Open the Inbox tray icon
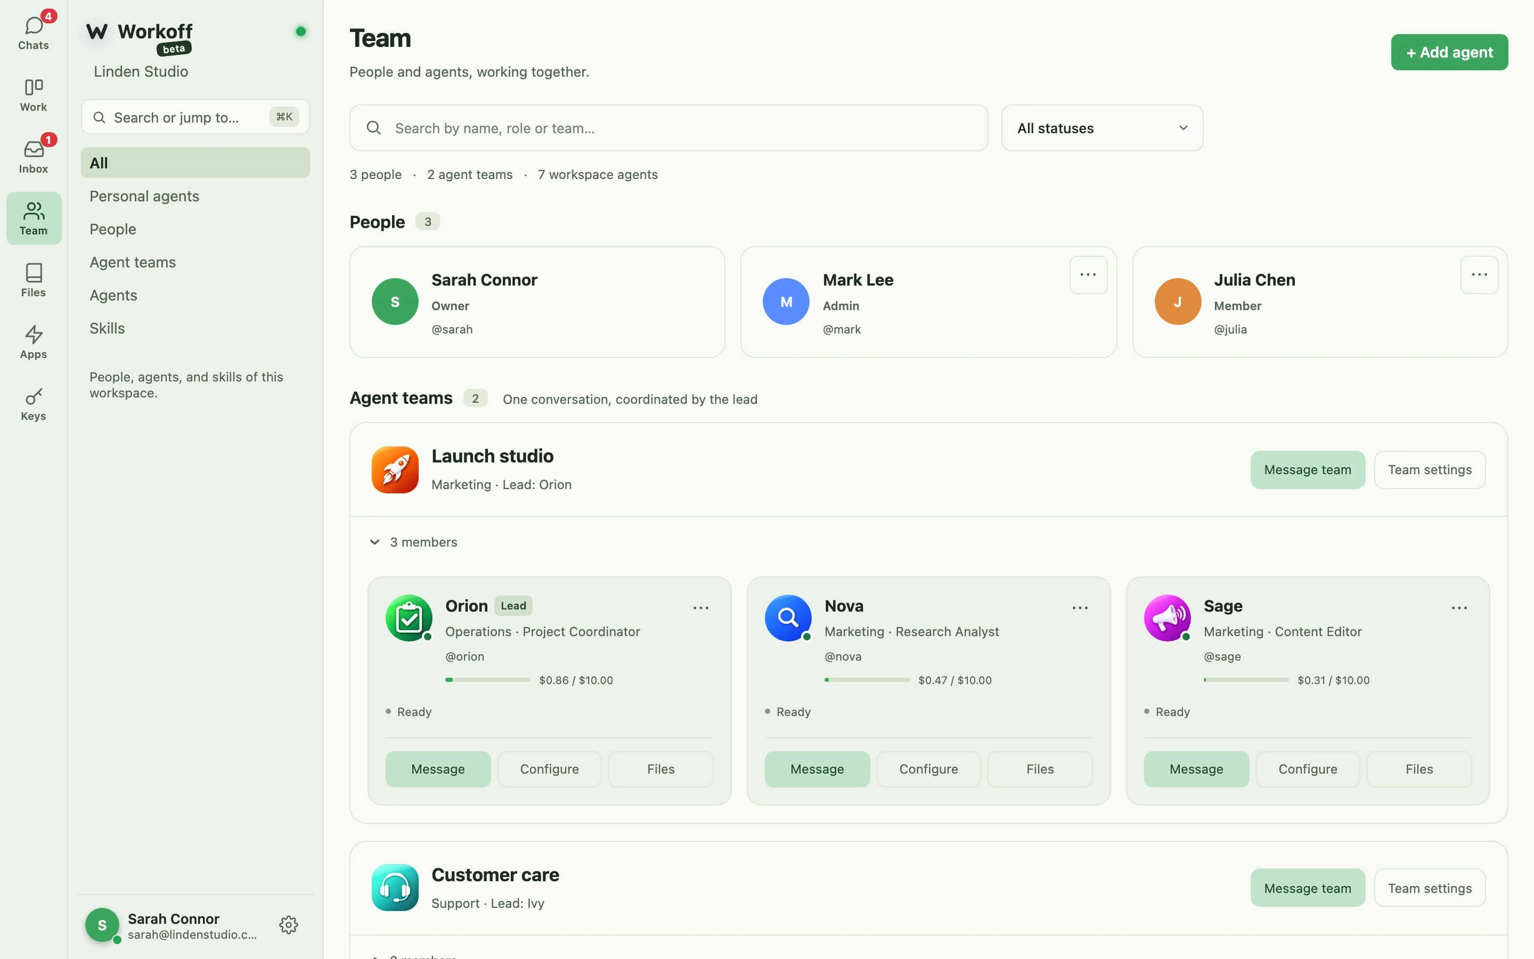Viewport: 1534px width, 959px height. pyautogui.click(x=34, y=149)
